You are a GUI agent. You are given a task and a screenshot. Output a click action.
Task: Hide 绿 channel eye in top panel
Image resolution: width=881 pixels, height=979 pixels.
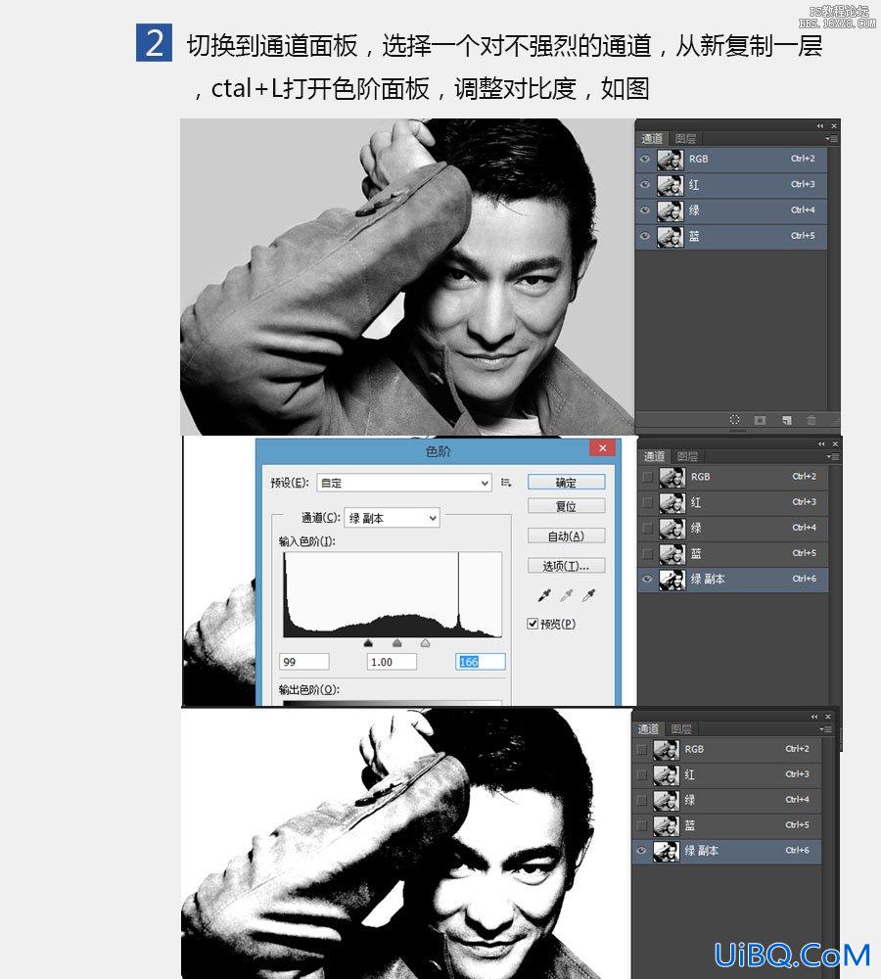645,210
